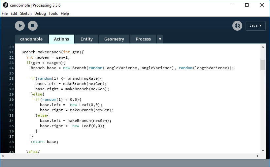The width and height of the screenshot is (270, 167).
Task: Open the Geometry tab
Action: coord(114,39)
